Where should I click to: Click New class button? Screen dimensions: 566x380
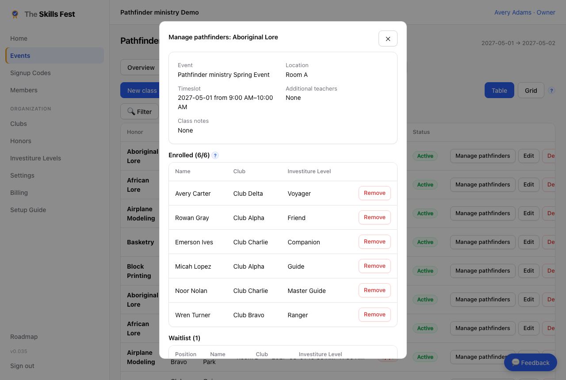click(x=141, y=90)
